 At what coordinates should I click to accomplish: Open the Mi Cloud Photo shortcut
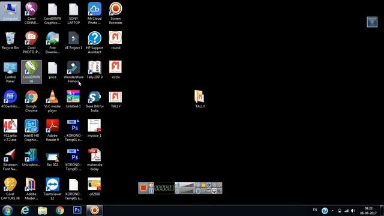95,13
